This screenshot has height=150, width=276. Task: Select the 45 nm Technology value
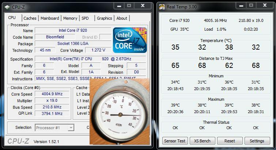pos(45,50)
